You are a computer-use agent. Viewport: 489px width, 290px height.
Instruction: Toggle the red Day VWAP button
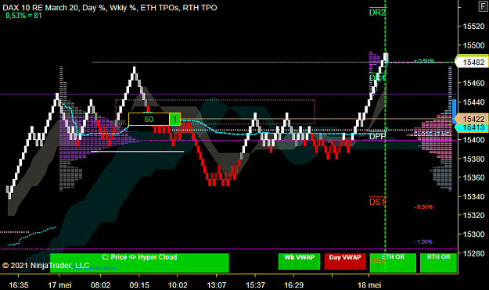coord(345,261)
